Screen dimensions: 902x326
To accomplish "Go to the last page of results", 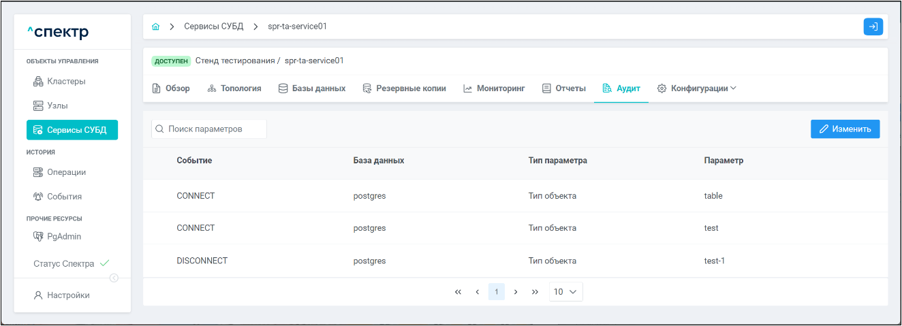I will [535, 292].
